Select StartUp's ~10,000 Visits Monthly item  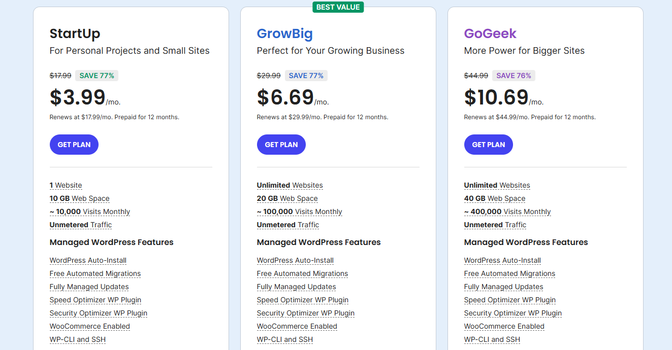90,212
